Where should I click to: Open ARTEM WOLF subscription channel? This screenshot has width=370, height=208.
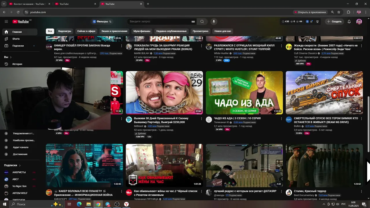pos(20,193)
